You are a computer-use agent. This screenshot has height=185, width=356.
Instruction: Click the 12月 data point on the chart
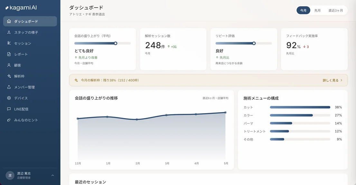78,119
